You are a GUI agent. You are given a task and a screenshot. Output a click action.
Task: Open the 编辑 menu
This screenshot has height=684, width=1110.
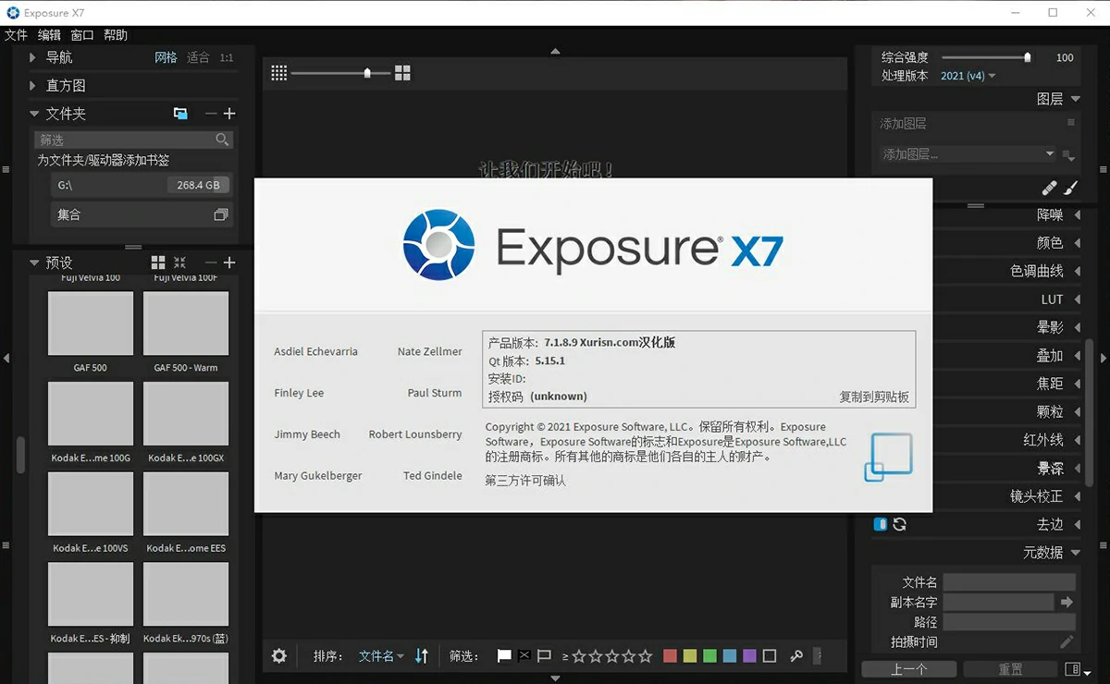point(49,35)
